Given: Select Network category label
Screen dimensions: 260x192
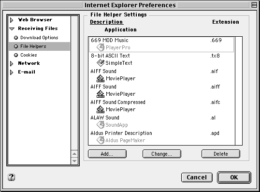Looking at the screenshot, I should point(29,63).
